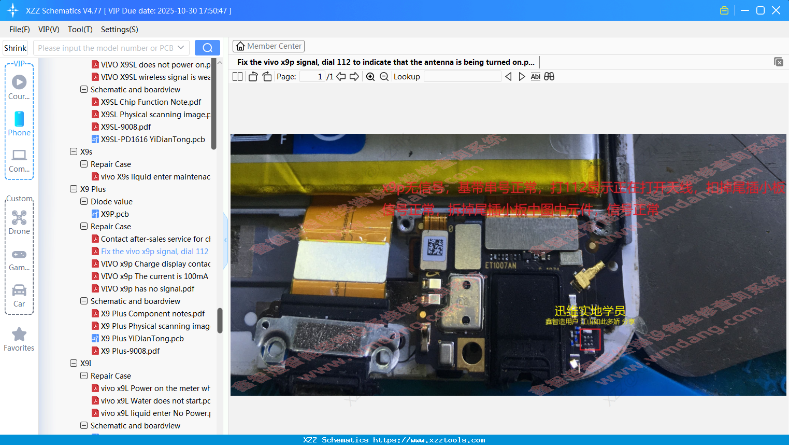This screenshot has height=445, width=789.
Task: Select the 'Fix the vivo x9p signal' document tab
Action: pos(386,62)
